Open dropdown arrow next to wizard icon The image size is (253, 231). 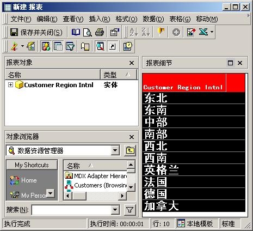pos(22,46)
